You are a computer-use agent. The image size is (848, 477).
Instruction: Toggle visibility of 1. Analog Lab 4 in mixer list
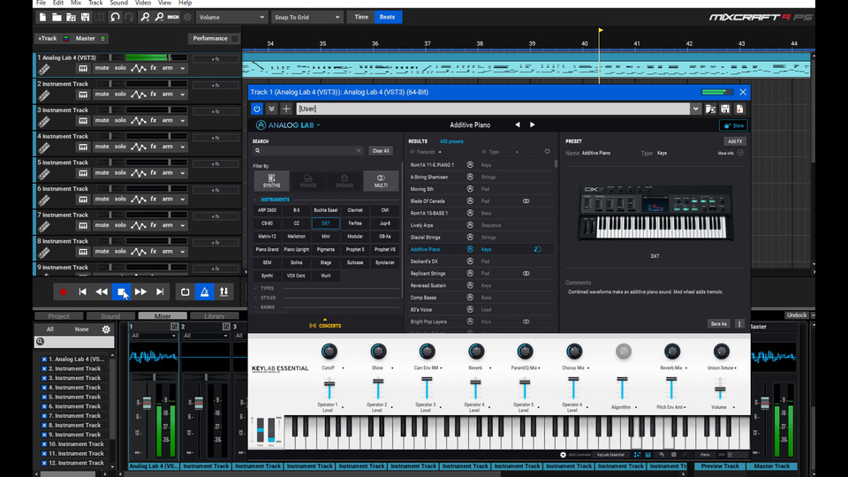(x=44, y=360)
